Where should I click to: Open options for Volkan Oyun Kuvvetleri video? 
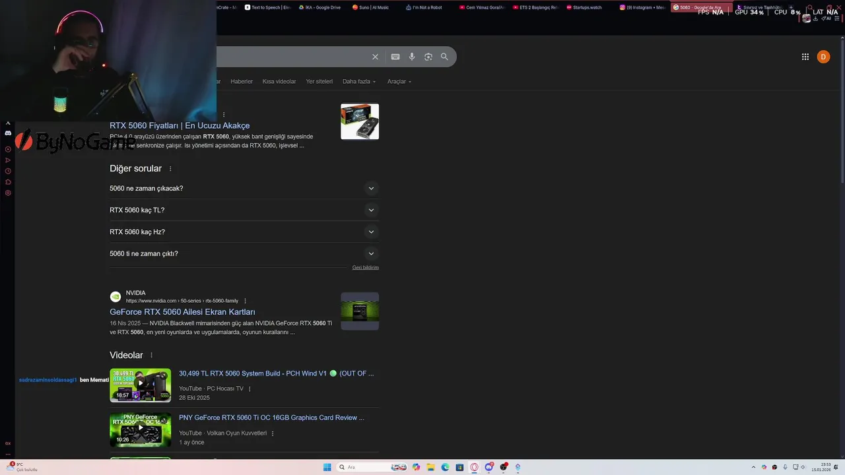coord(273,433)
